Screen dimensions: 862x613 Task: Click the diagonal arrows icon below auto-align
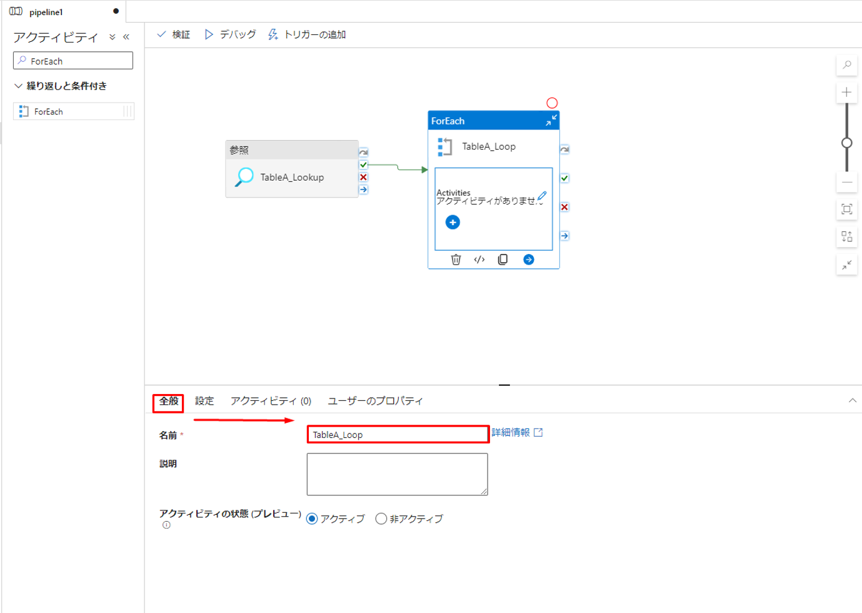[x=847, y=265]
